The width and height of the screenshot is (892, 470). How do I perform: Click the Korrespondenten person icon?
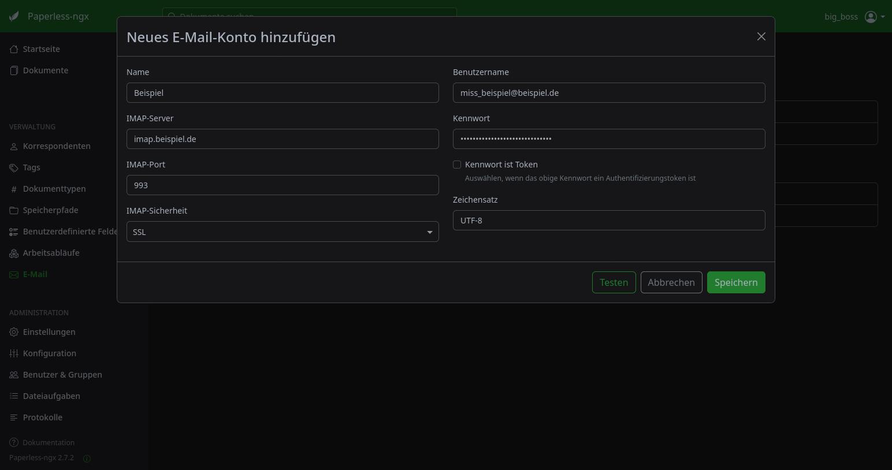(14, 146)
